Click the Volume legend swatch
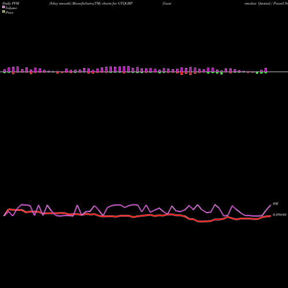Viewport: 288px width, 288px height. point(3,7)
